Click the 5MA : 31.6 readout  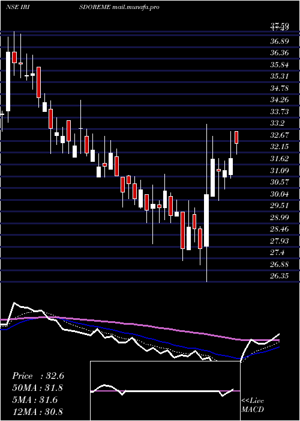pyautogui.click(x=35, y=400)
